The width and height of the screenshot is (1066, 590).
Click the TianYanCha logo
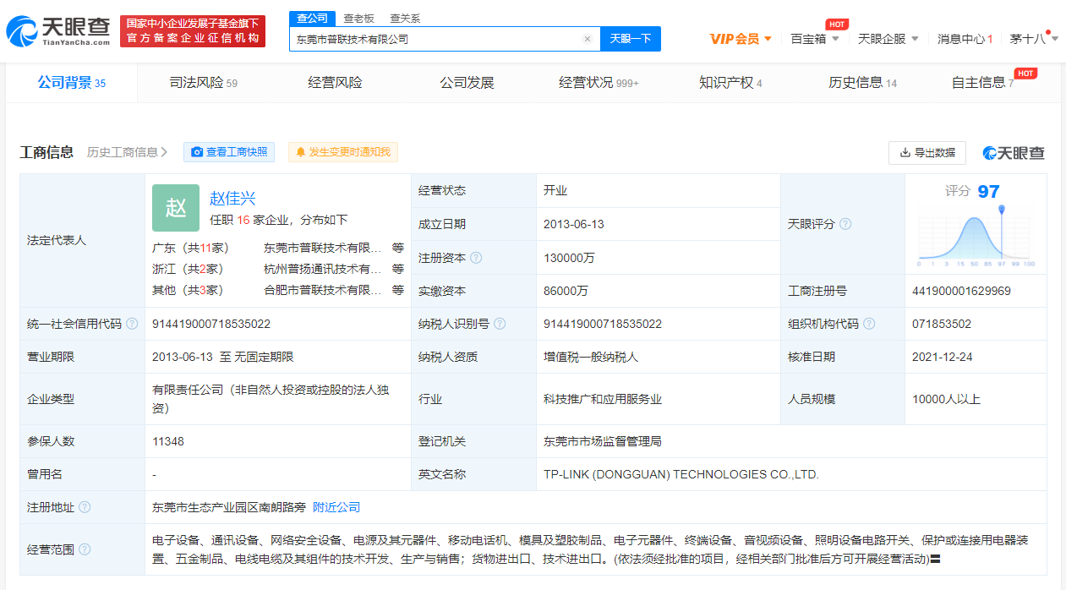[58, 31]
